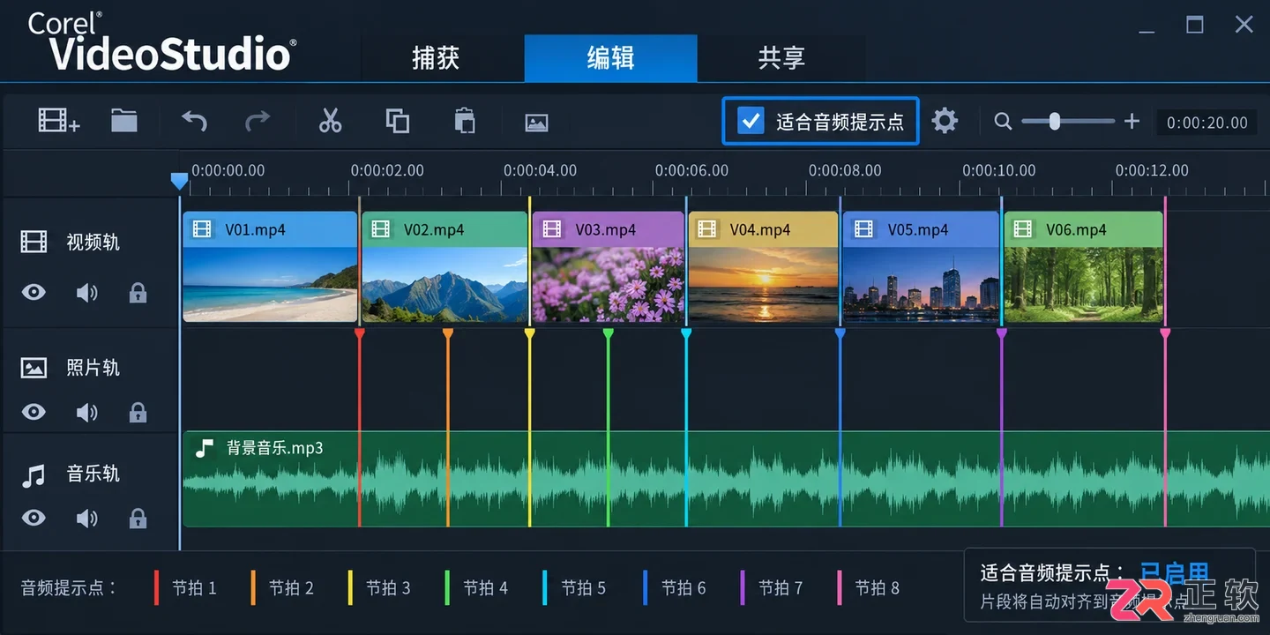Click the timeline zoom slider handle
Viewport: 1270px width, 635px height.
click(x=1054, y=122)
